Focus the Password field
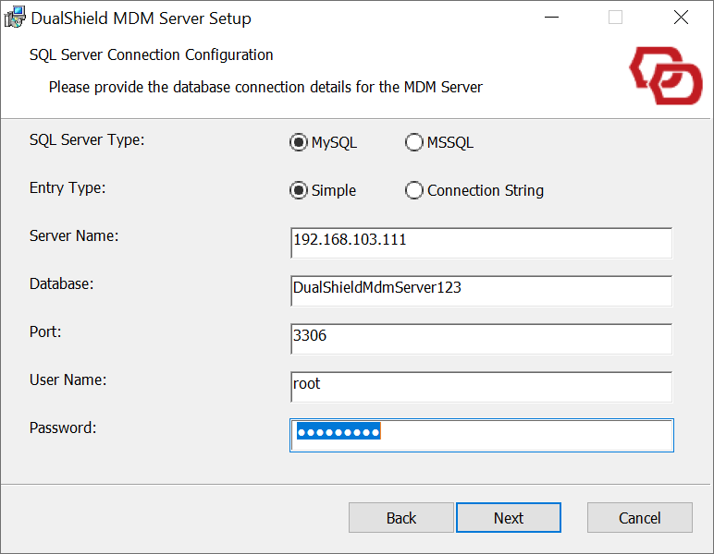Screen dimensions: 714x554 (481, 434)
